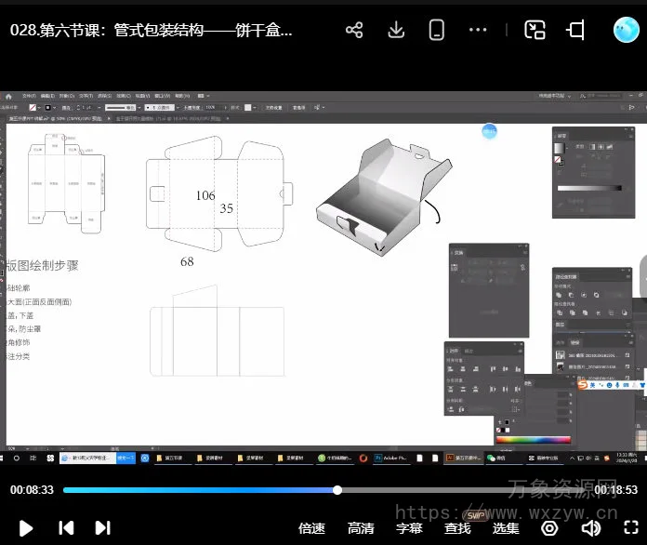Click the share icon in the top bar
The image size is (647, 545).
pos(354,30)
